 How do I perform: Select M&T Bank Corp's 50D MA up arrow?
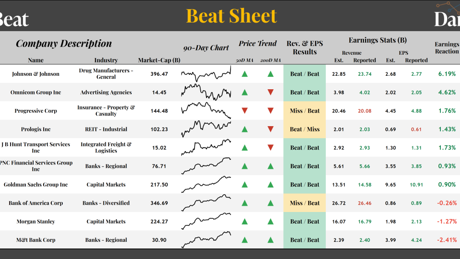click(x=245, y=240)
